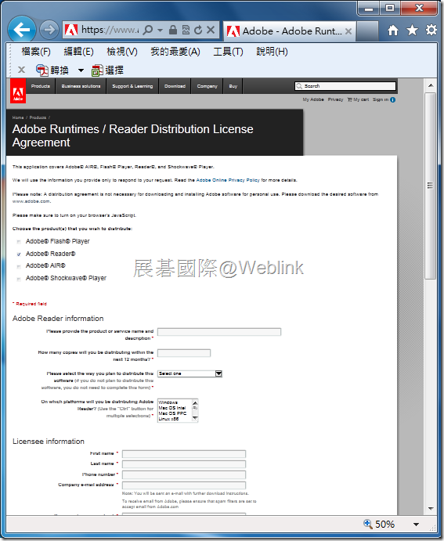Open the 編輯(E) menu
The width and height of the screenshot is (444, 541).
[78, 52]
